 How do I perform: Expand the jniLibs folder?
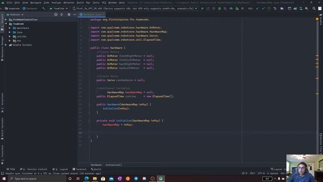point(10,36)
